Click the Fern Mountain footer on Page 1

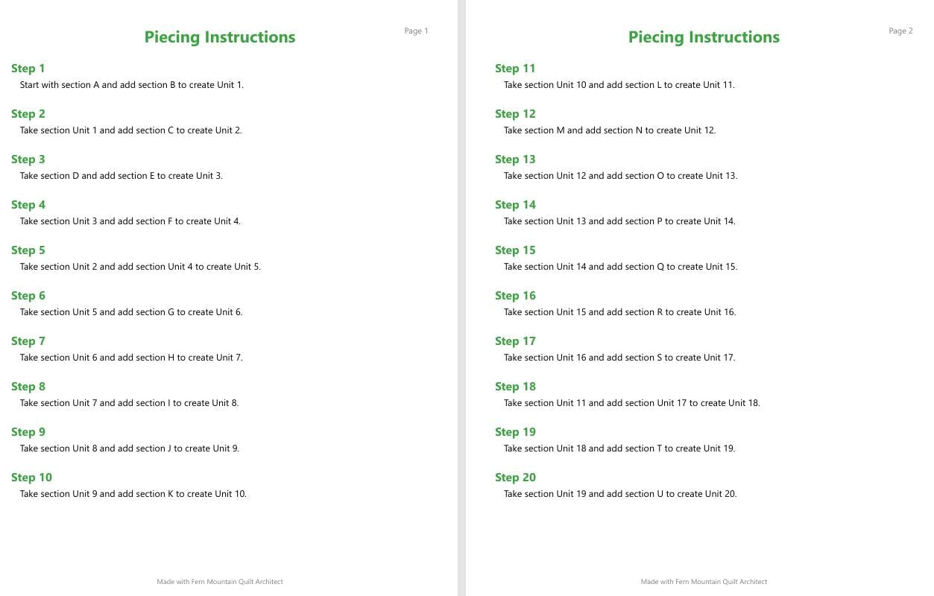tap(220, 582)
